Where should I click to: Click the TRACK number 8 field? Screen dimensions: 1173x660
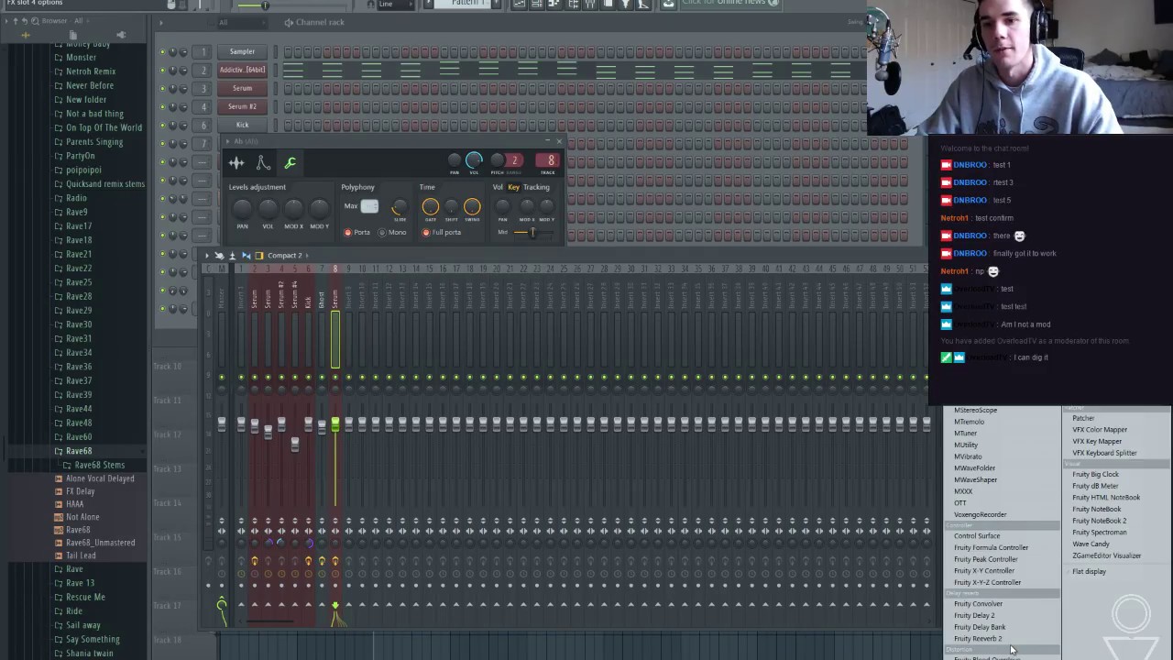[550, 160]
